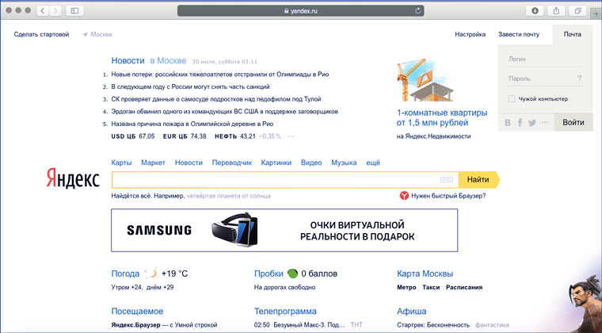Open Пробки traffic section

coord(269,274)
